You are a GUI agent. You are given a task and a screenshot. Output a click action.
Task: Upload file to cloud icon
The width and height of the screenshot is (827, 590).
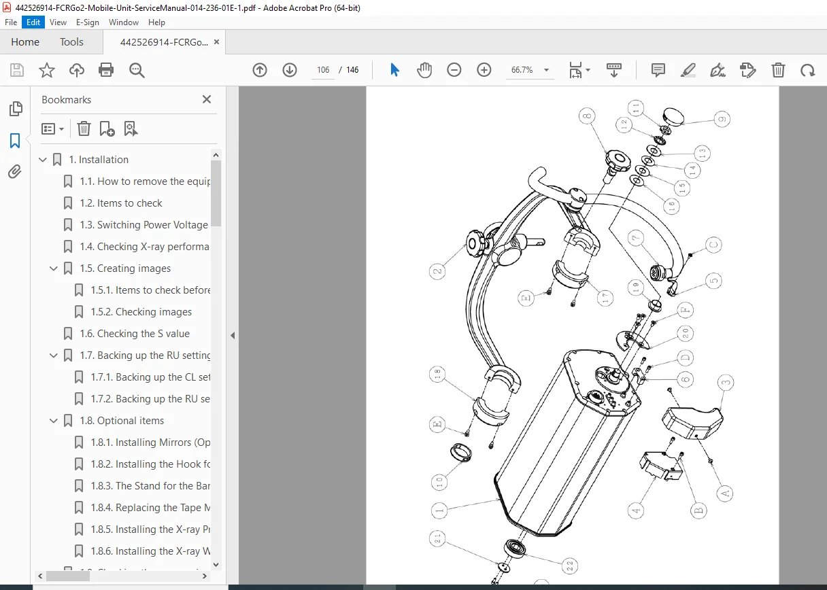point(77,70)
